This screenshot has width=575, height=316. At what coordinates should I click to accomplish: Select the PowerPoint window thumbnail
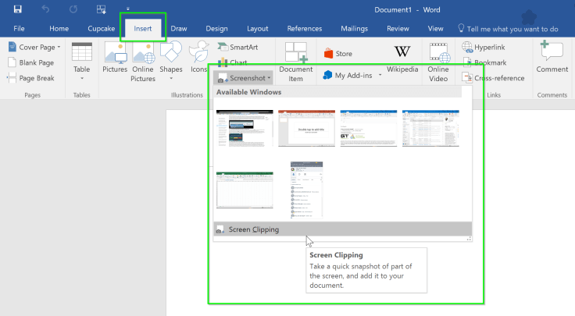coord(306,128)
